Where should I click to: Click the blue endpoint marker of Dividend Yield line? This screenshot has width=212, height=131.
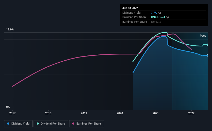pyautogui.click(x=207, y=55)
